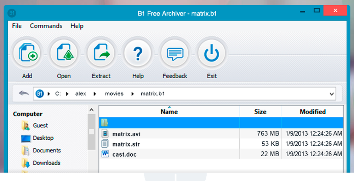Screen dimensions: 354x181
Task: Click the modified date of matrix.avi
Action: click(314, 133)
